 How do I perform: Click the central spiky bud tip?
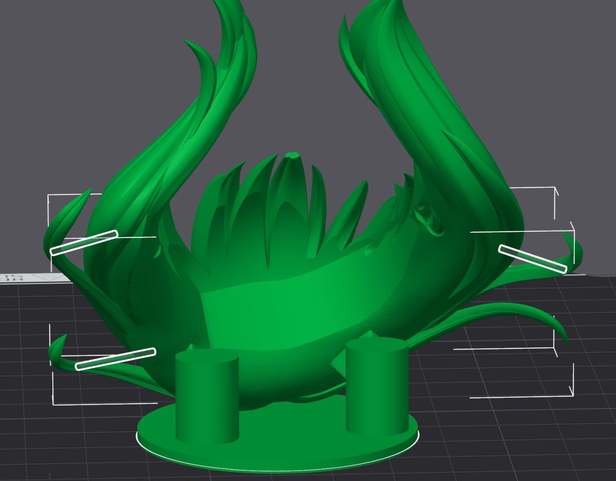291,156
